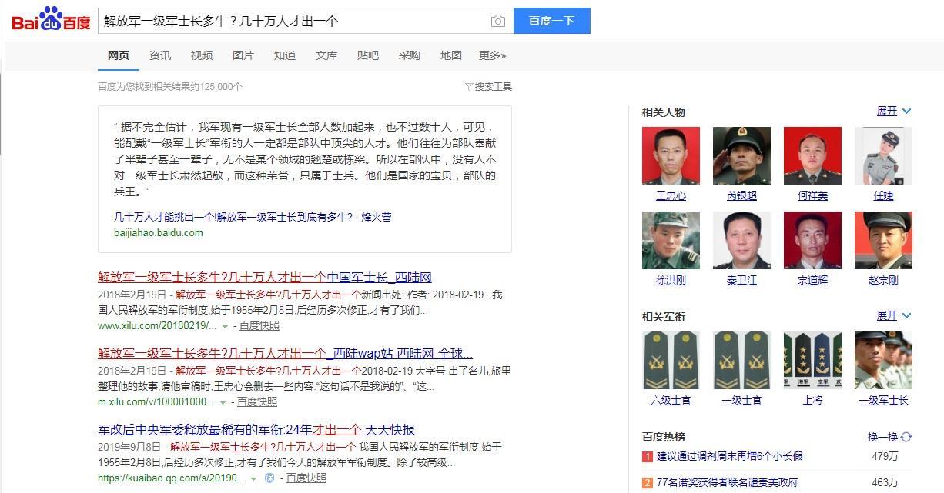Go to Baidu logo homepage
The image size is (944, 493).
click(51, 20)
